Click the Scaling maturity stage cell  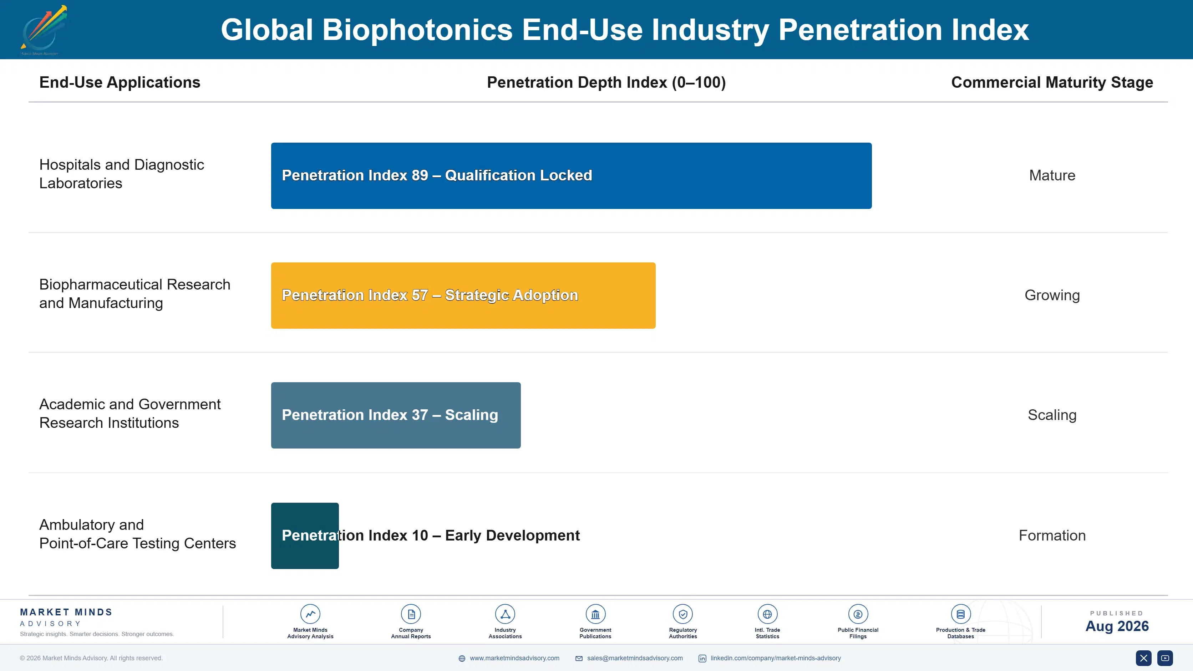1052,415
